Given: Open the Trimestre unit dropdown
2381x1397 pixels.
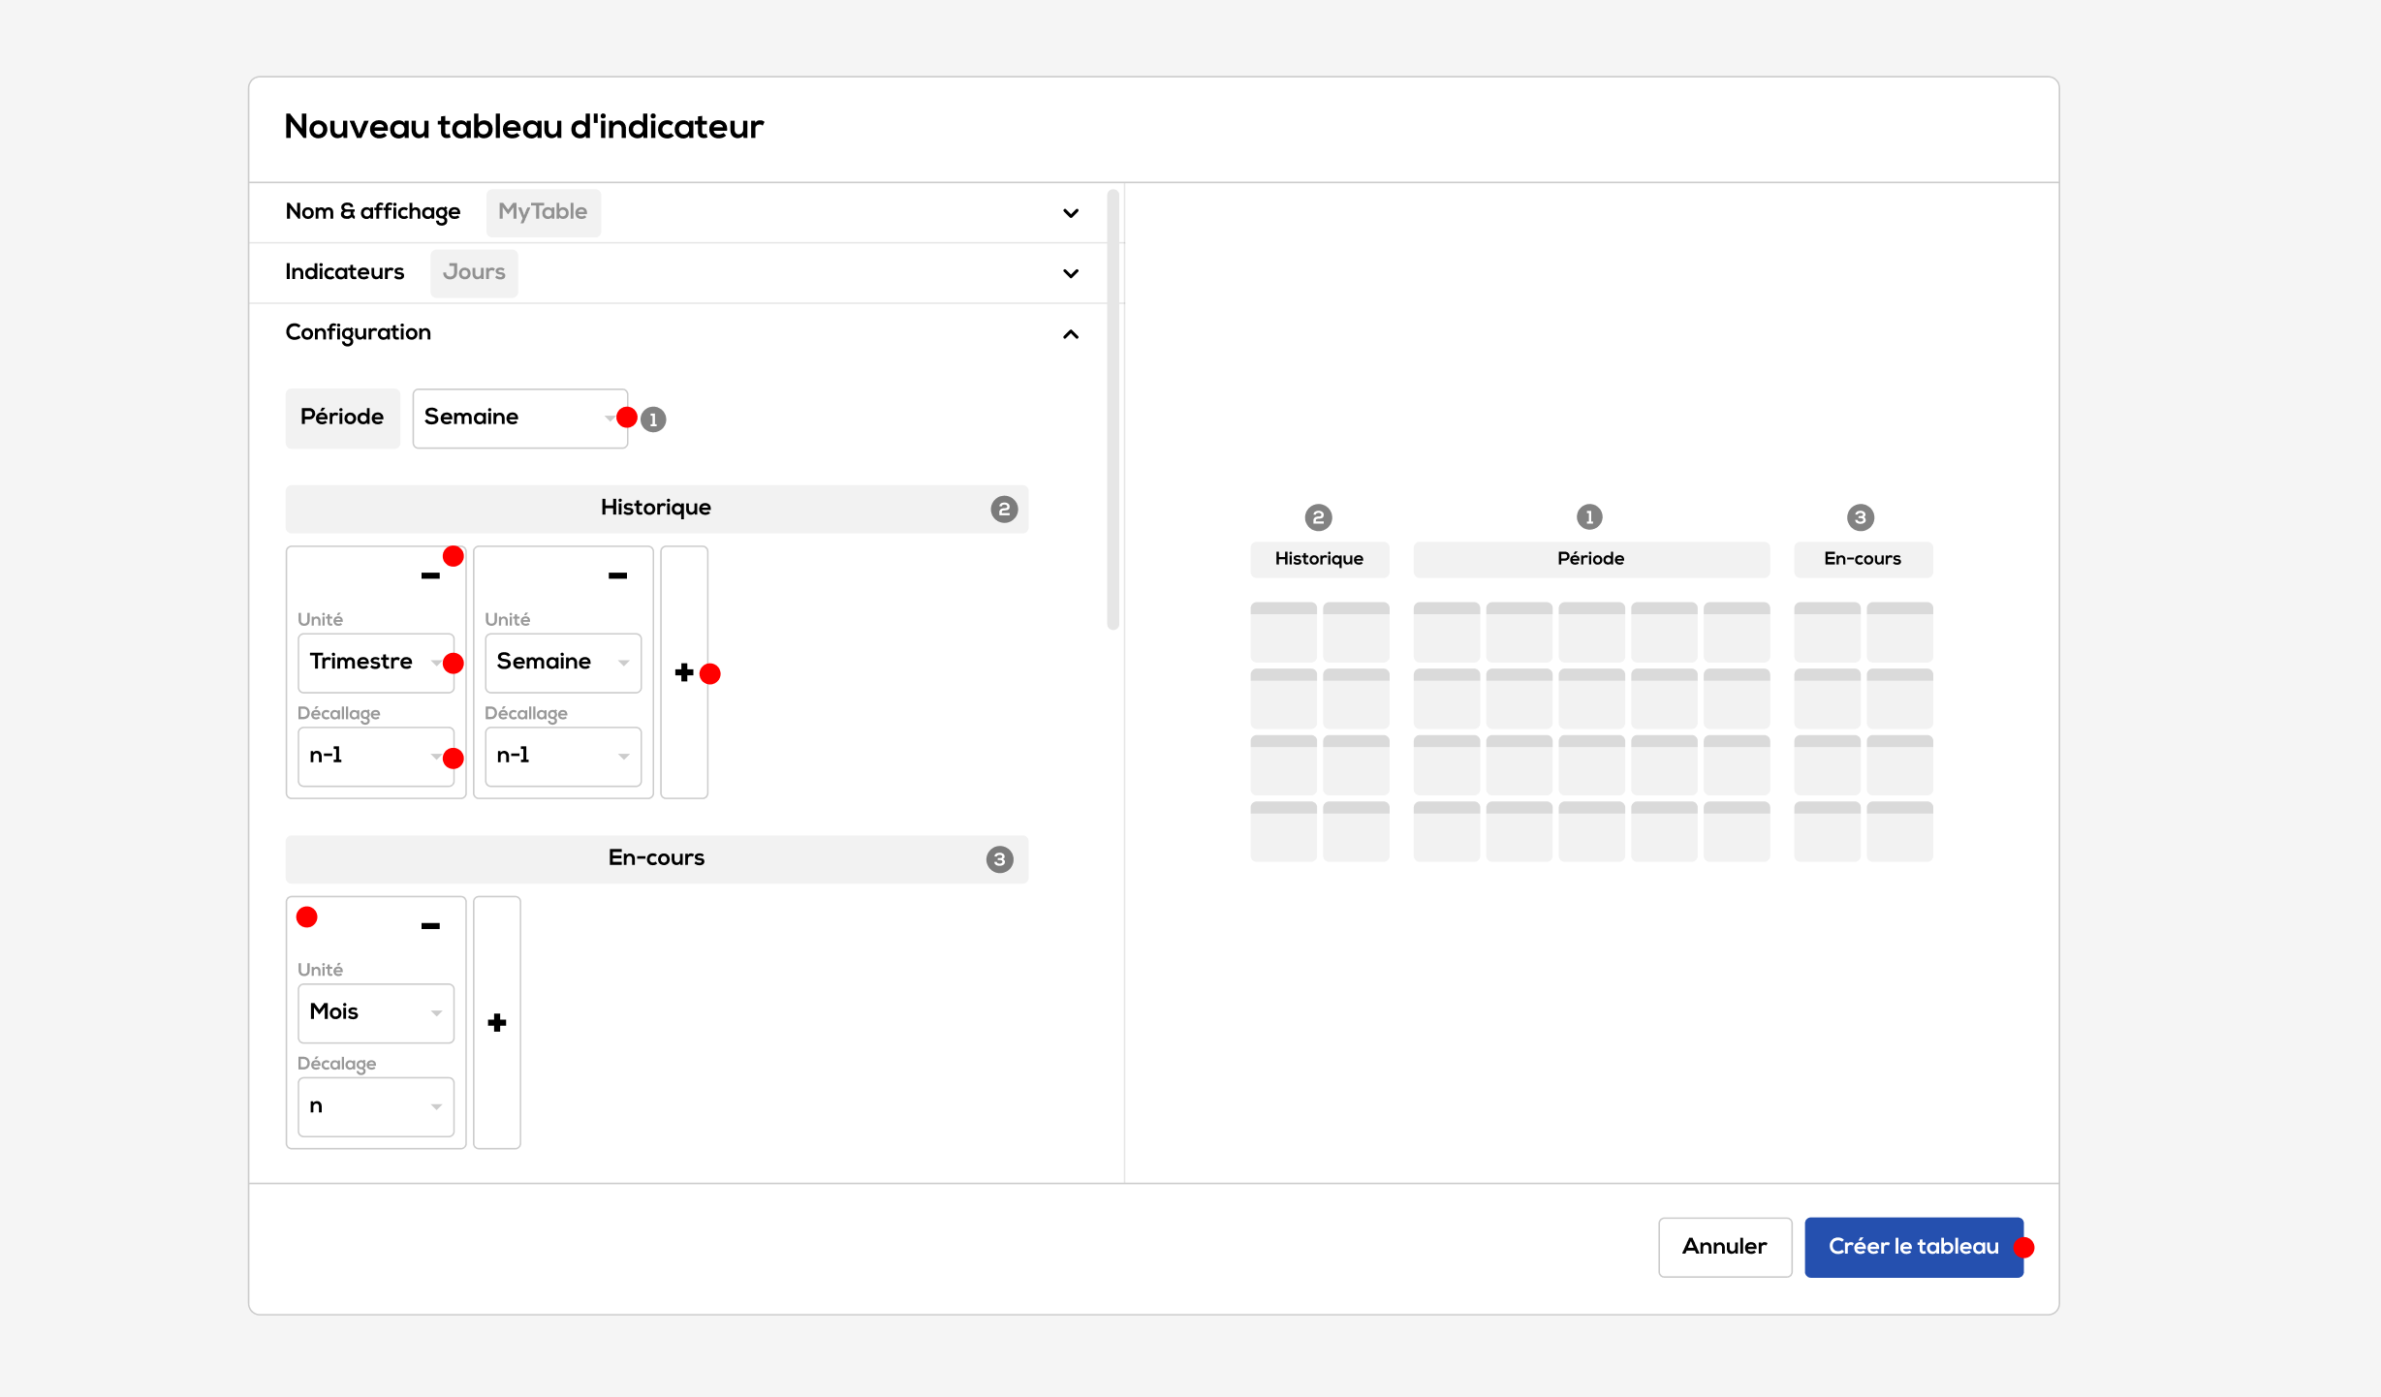Looking at the screenshot, I should (376, 663).
